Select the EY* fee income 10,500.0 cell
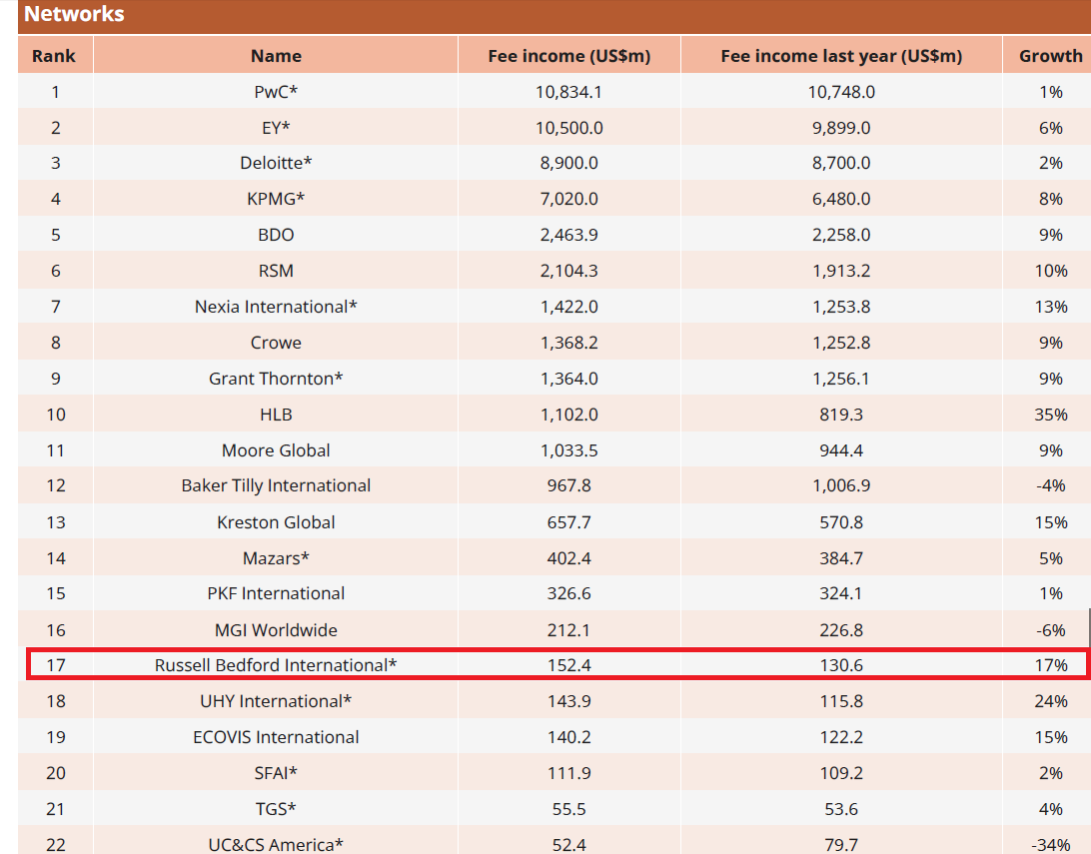The height and width of the screenshot is (854, 1091). pyautogui.click(x=569, y=128)
